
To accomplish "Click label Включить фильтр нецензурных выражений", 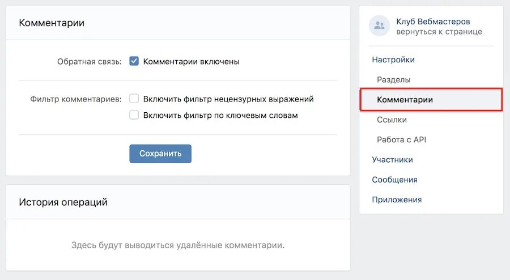I will click(228, 99).
